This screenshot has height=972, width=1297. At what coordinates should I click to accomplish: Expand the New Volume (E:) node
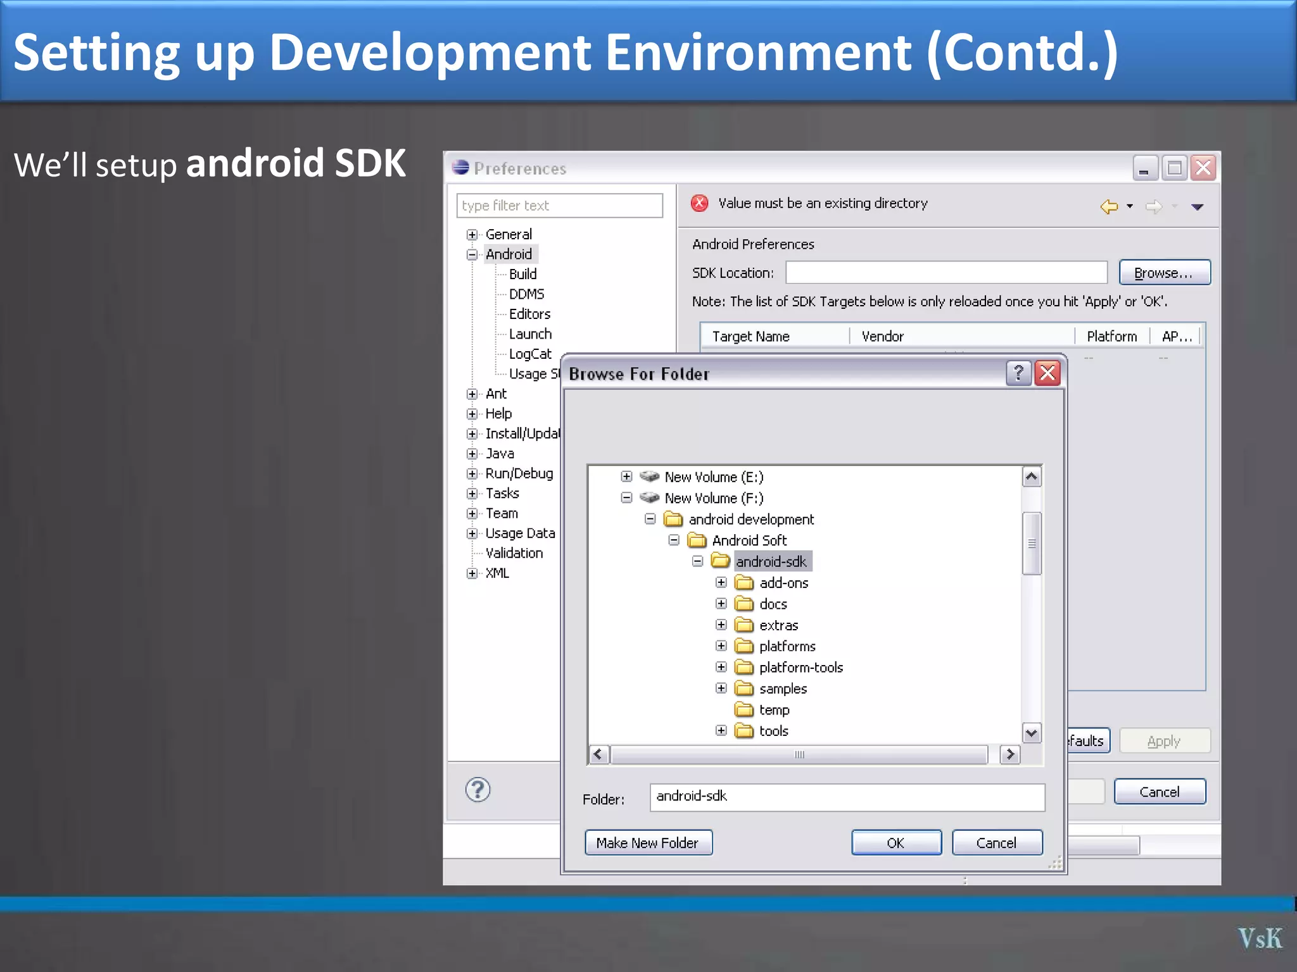pos(626,477)
